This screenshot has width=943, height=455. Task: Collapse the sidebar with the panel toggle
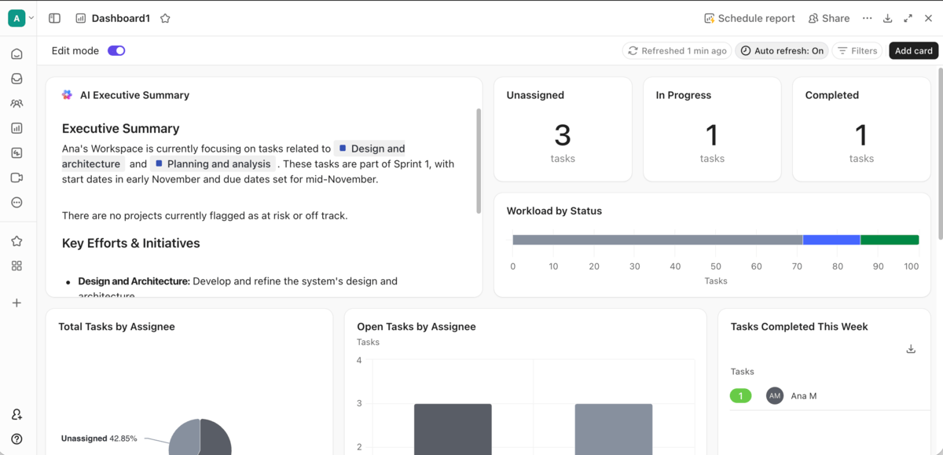point(53,17)
